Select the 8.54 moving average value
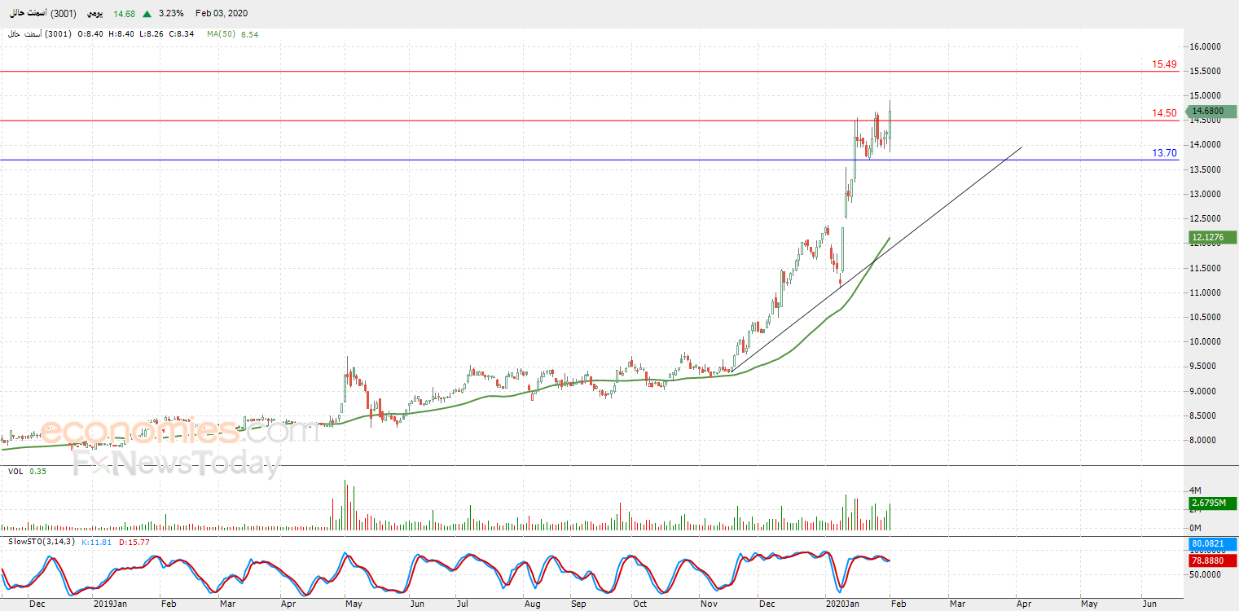This screenshot has width=1239, height=611. tap(250, 34)
